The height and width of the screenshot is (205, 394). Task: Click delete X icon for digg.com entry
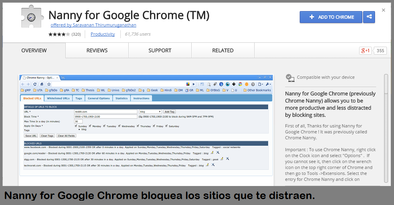point(227,159)
